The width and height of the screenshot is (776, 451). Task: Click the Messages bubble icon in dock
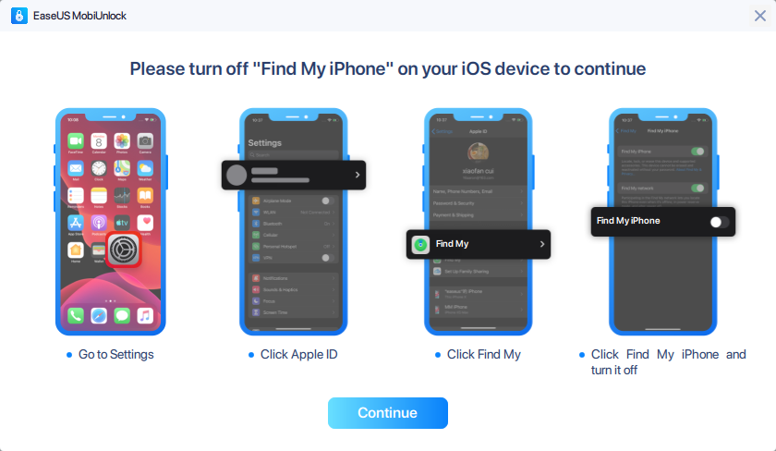tap(122, 315)
